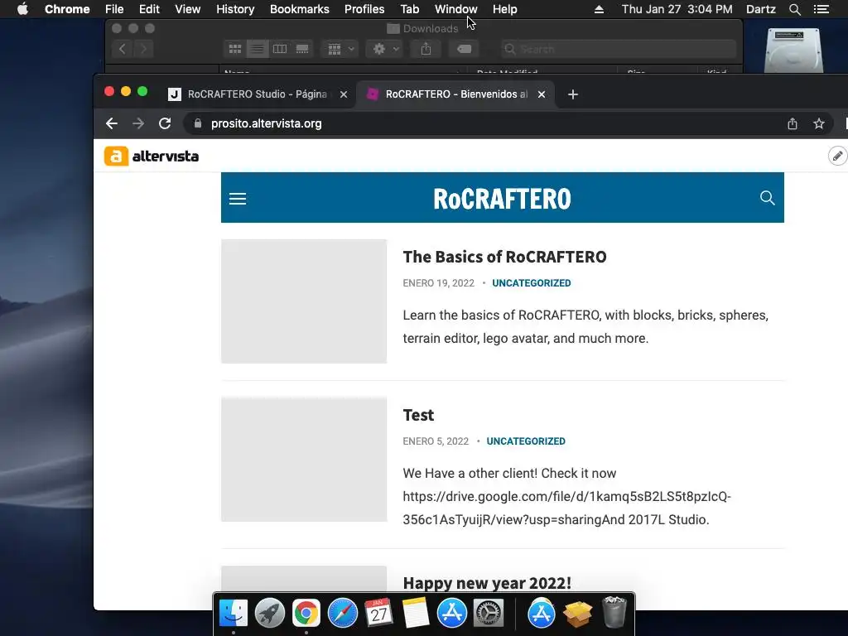Open the Help menu
This screenshot has width=848, height=636.
click(504, 9)
